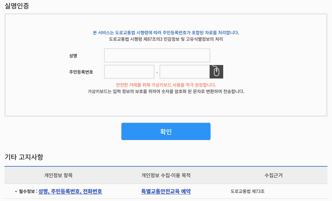Focus the first 주민등록번호 input box
Viewport: 332px width, 201px height.
pyautogui.click(x=129, y=72)
